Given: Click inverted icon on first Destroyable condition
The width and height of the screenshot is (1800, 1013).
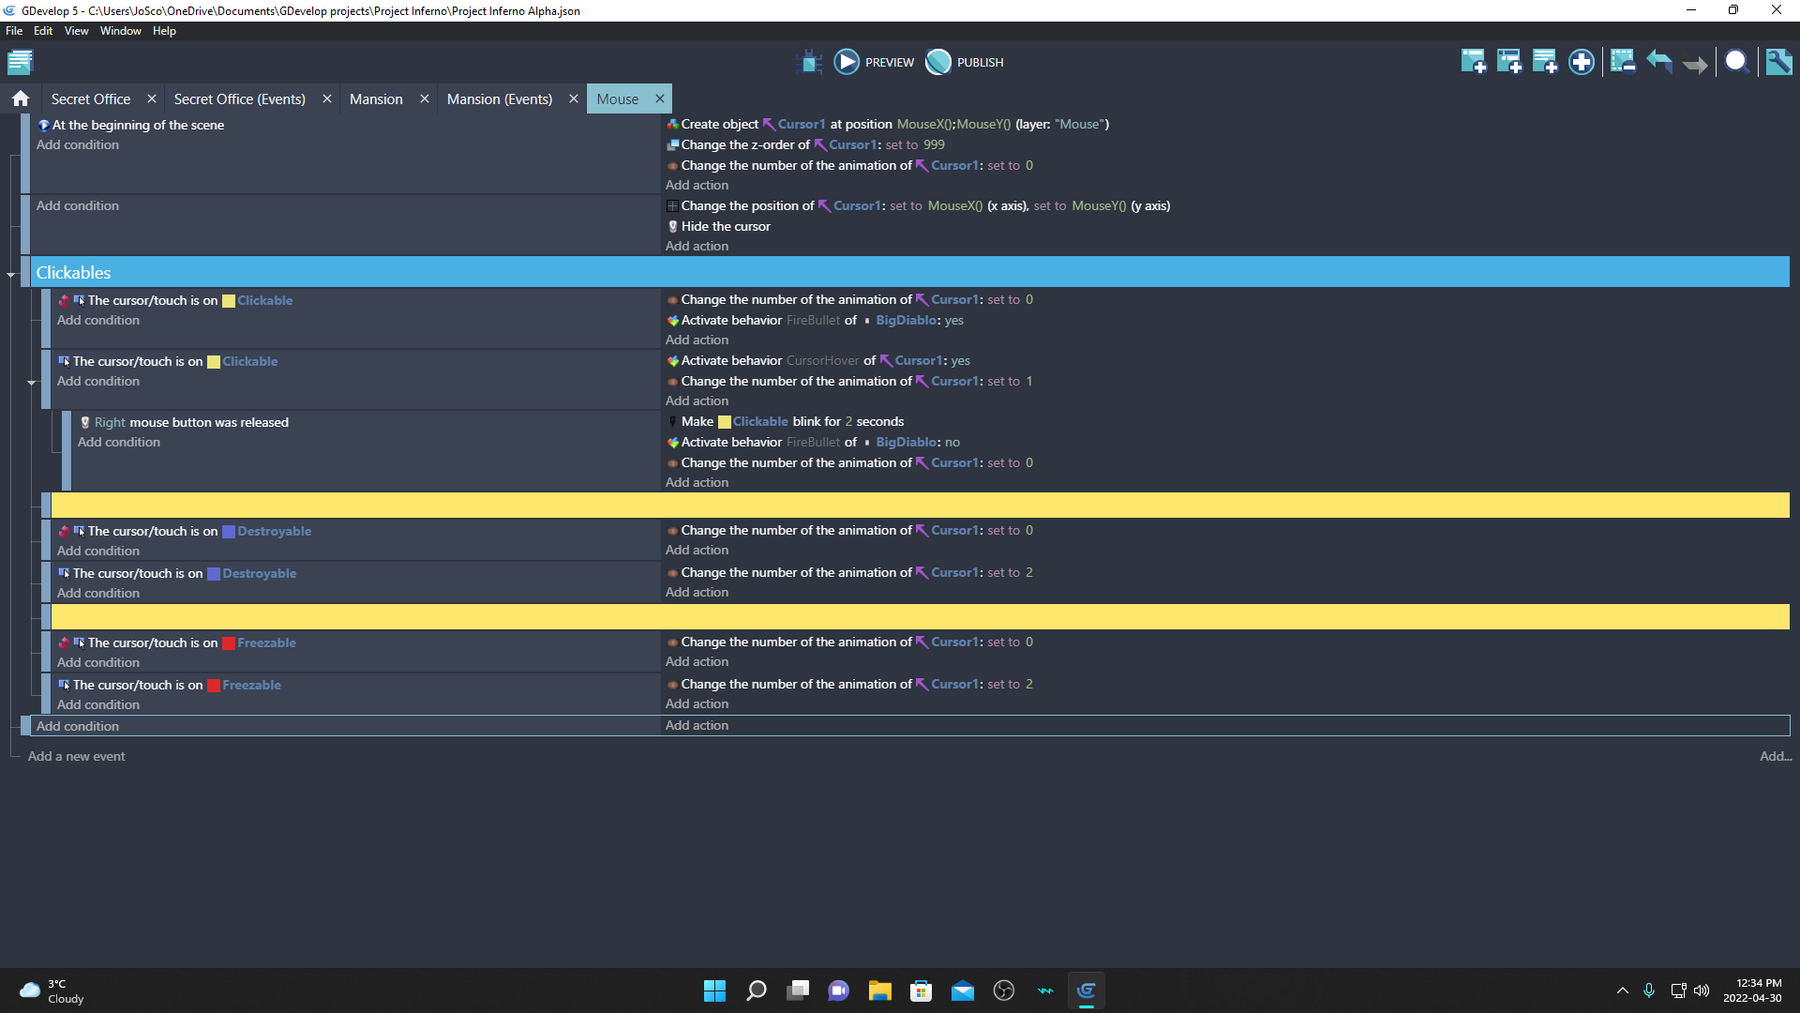Looking at the screenshot, I should [x=64, y=531].
